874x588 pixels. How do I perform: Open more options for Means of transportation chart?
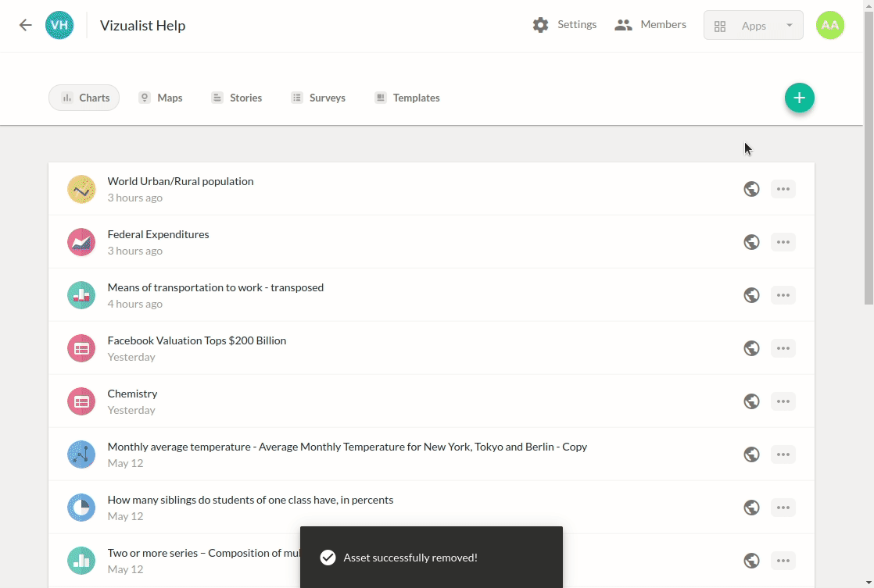point(783,295)
